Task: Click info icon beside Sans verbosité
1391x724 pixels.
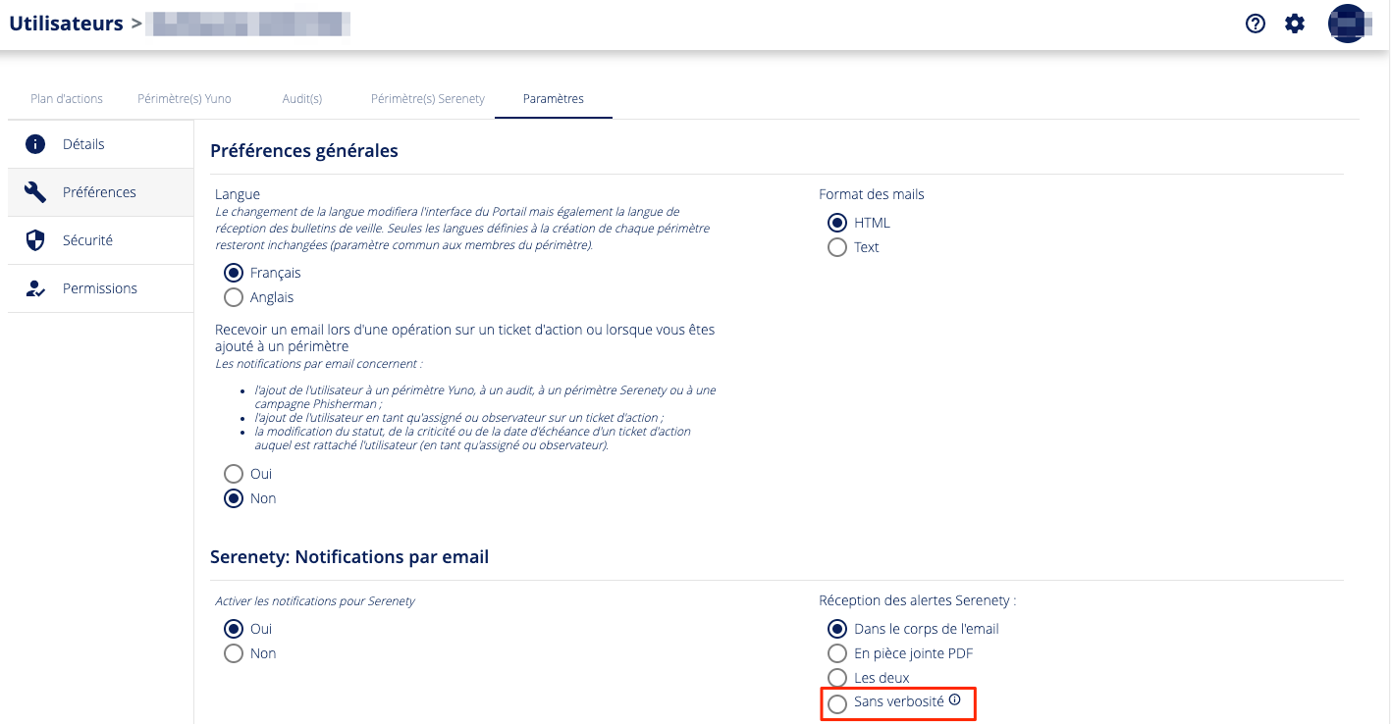Action: pyautogui.click(x=954, y=700)
